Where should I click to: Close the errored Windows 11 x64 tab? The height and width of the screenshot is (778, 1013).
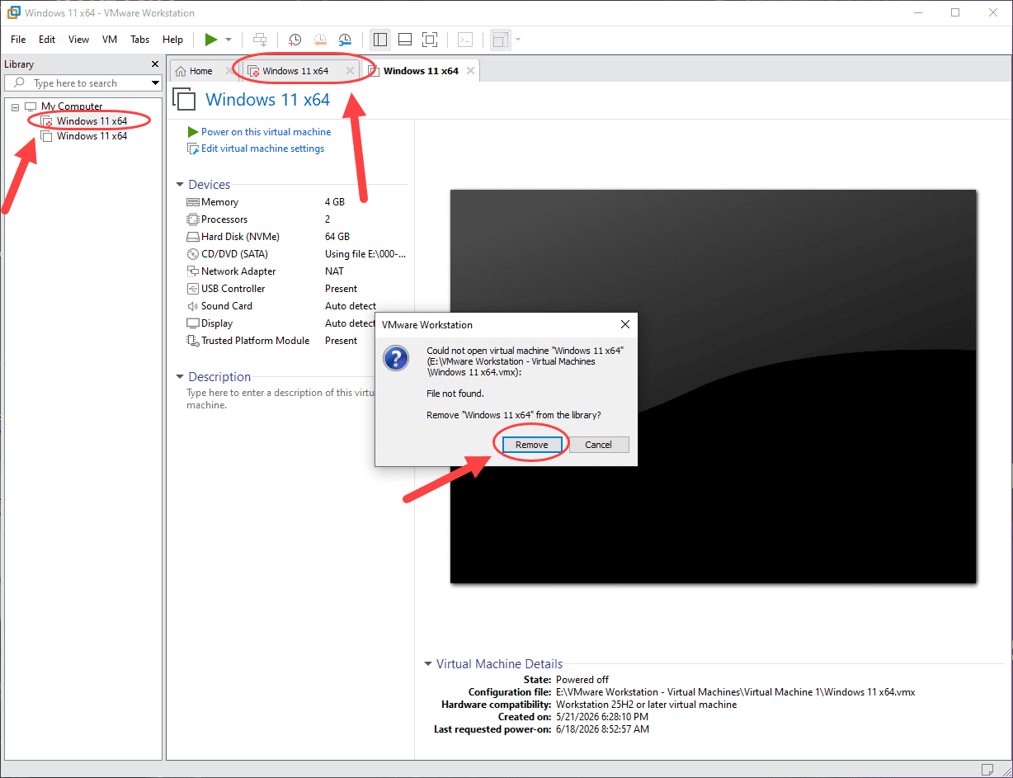[x=350, y=71]
